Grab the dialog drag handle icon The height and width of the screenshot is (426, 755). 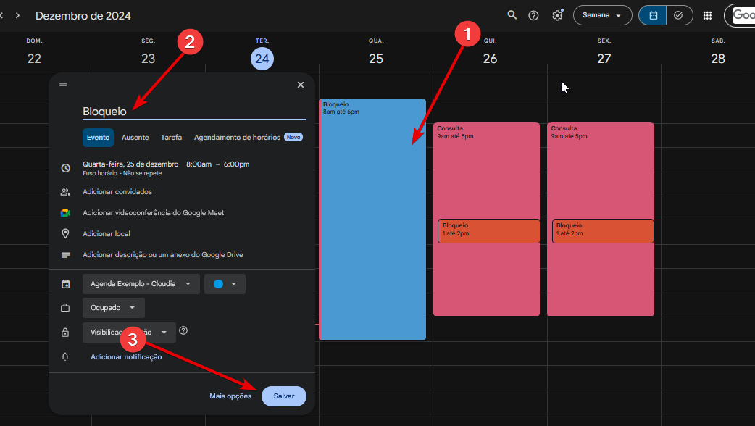[63, 85]
